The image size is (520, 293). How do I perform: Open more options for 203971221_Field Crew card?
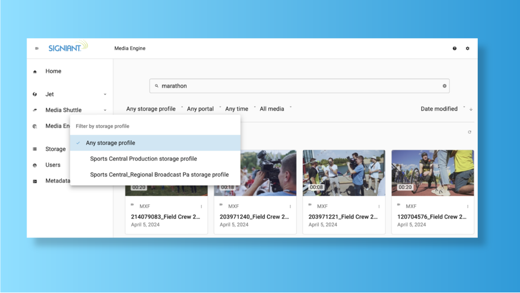pos(379,206)
